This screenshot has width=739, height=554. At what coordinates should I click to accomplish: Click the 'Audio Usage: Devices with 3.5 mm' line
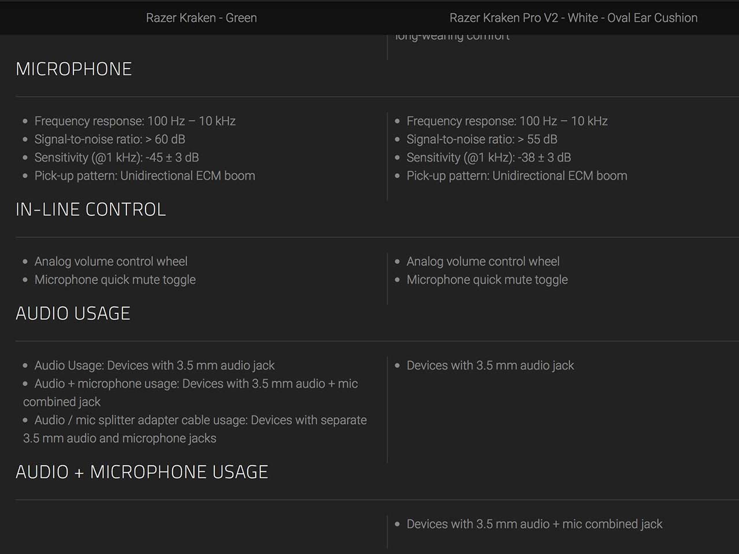[154, 365]
